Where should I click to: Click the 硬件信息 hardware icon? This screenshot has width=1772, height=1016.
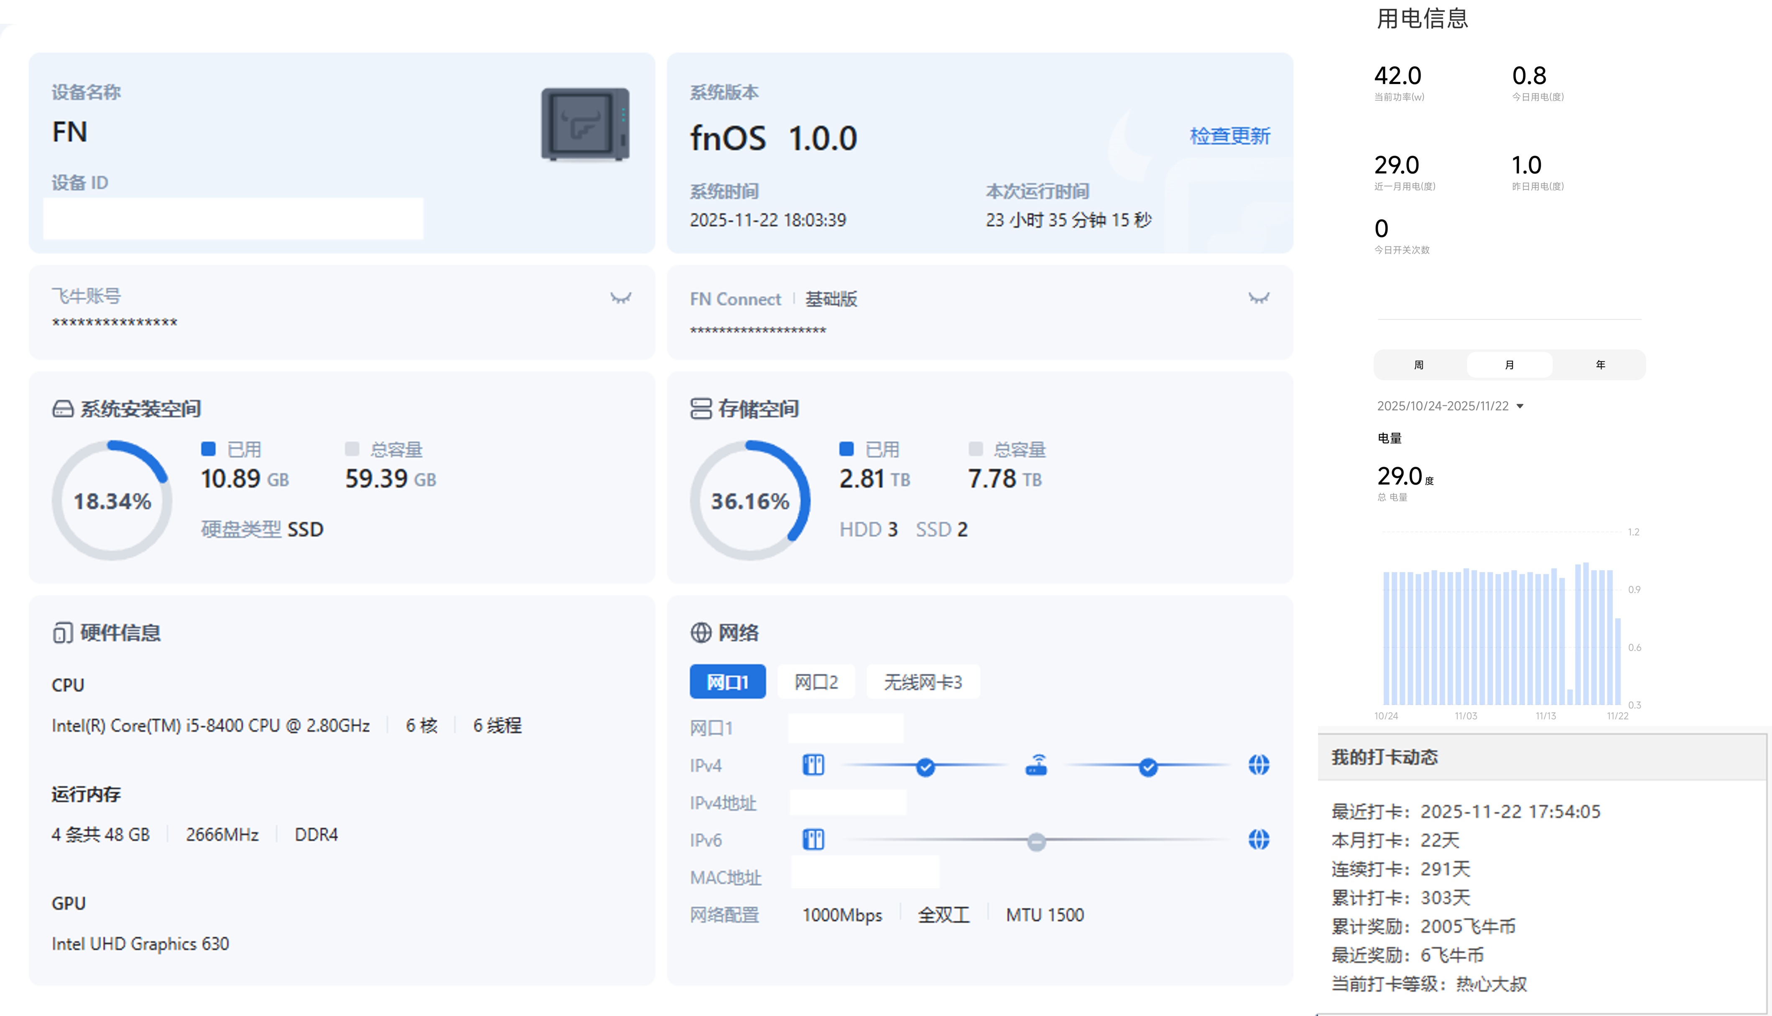point(62,633)
